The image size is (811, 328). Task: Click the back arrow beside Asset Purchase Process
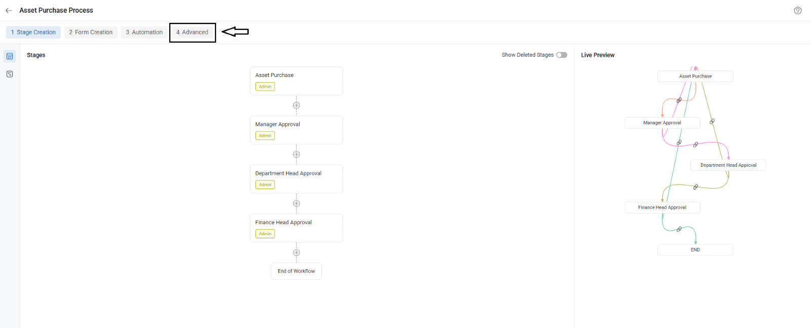9,11
